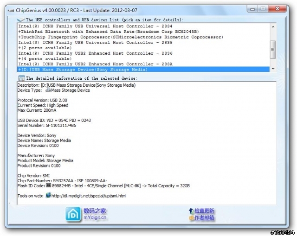Image resolution: width=297 pixels, height=236 pixels.
Task: Click Protocal Version: USB 2.00 line
Action: [x=42, y=100]
